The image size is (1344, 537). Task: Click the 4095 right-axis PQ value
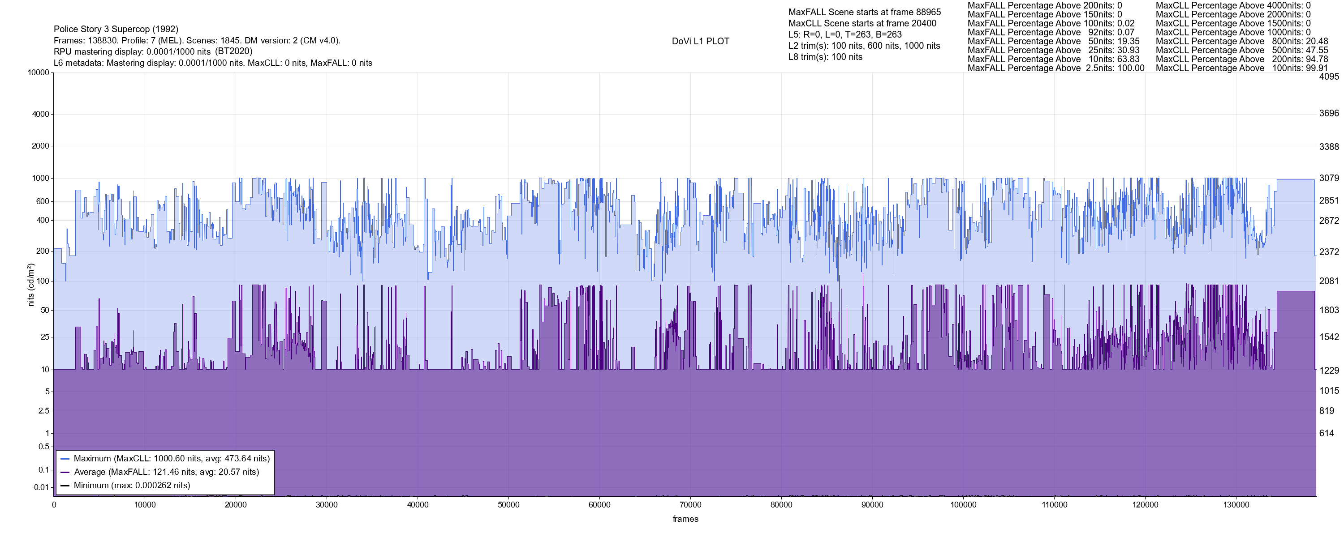point(1329,77)
